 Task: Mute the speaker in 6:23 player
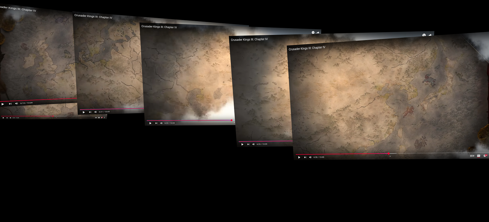click(x=254, y=144)
